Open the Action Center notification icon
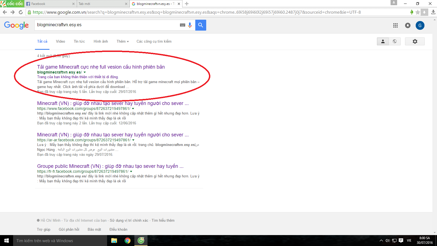The width and height of the screenshot is (437, 246). (x=401, y=241)
